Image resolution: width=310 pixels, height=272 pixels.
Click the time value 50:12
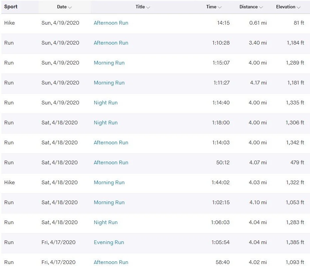[x=223, y=163]
